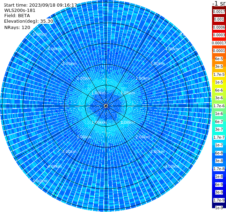Click the 0.00017 colorbar value
Screen dimensions: 226x212
(219, 43)
